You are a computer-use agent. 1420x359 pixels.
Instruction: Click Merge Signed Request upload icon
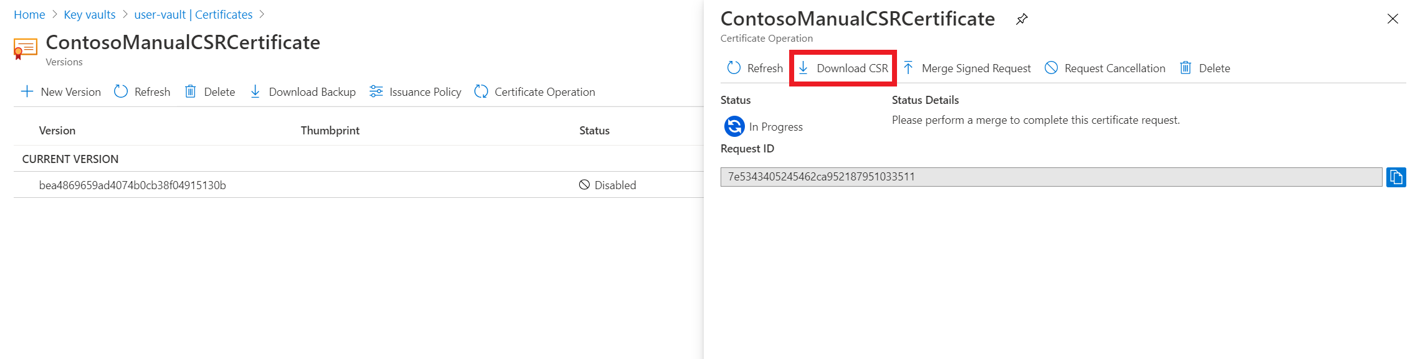pyautogui.click(x=909, y=68)
